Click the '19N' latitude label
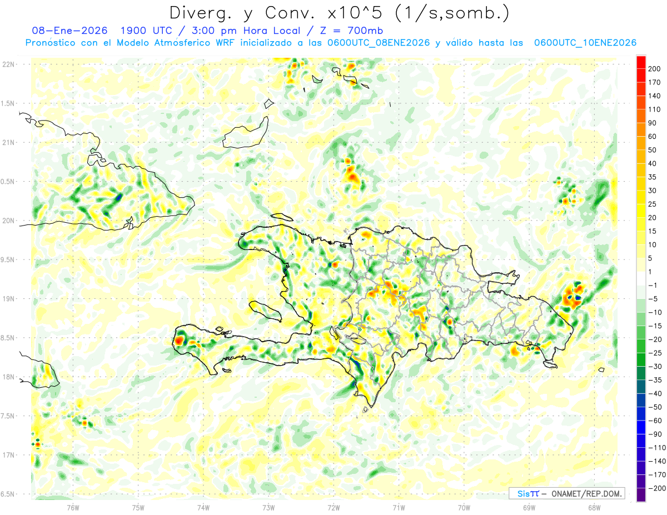Image resolution: width=667 pixels, height=515 pixels. (8, 299)
